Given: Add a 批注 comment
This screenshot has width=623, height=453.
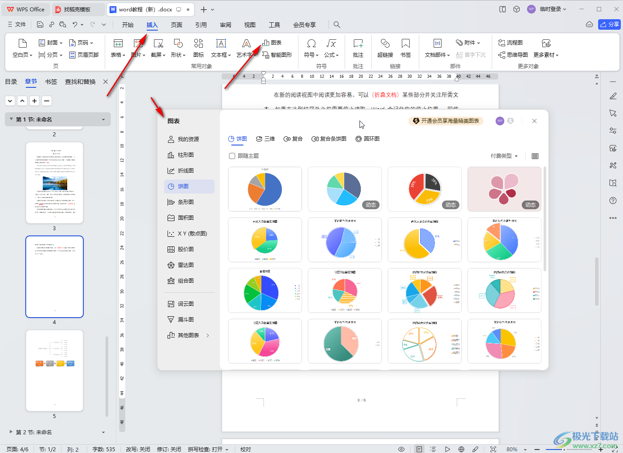Looking at the screenshot, I should point(358,48).
